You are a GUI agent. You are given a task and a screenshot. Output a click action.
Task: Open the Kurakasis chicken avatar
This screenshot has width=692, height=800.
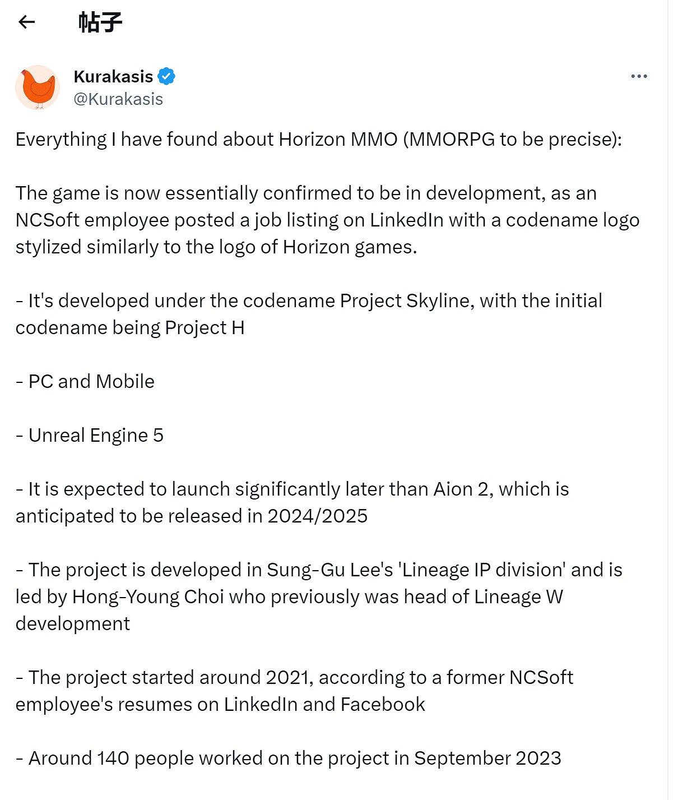click(38, 87)
